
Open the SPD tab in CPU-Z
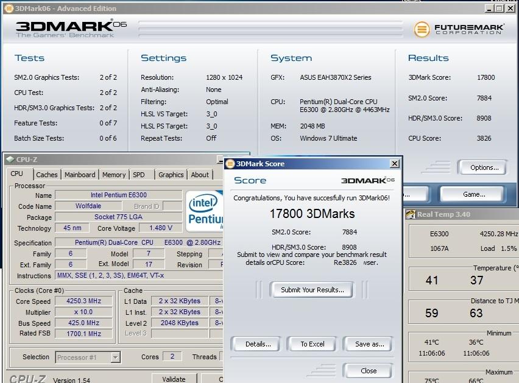click(139, 175)
